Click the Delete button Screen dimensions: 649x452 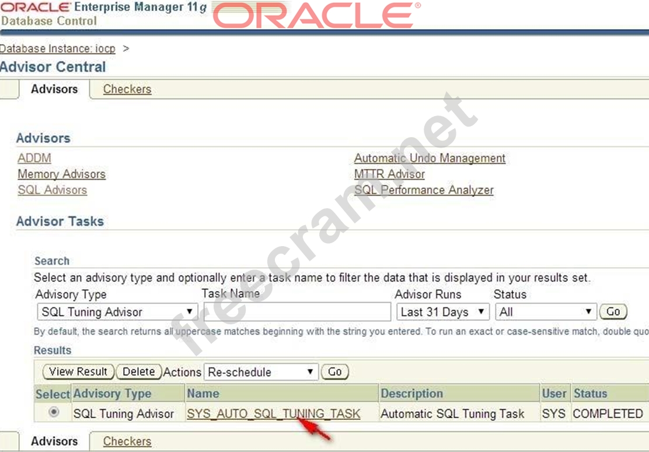(139, 372)
